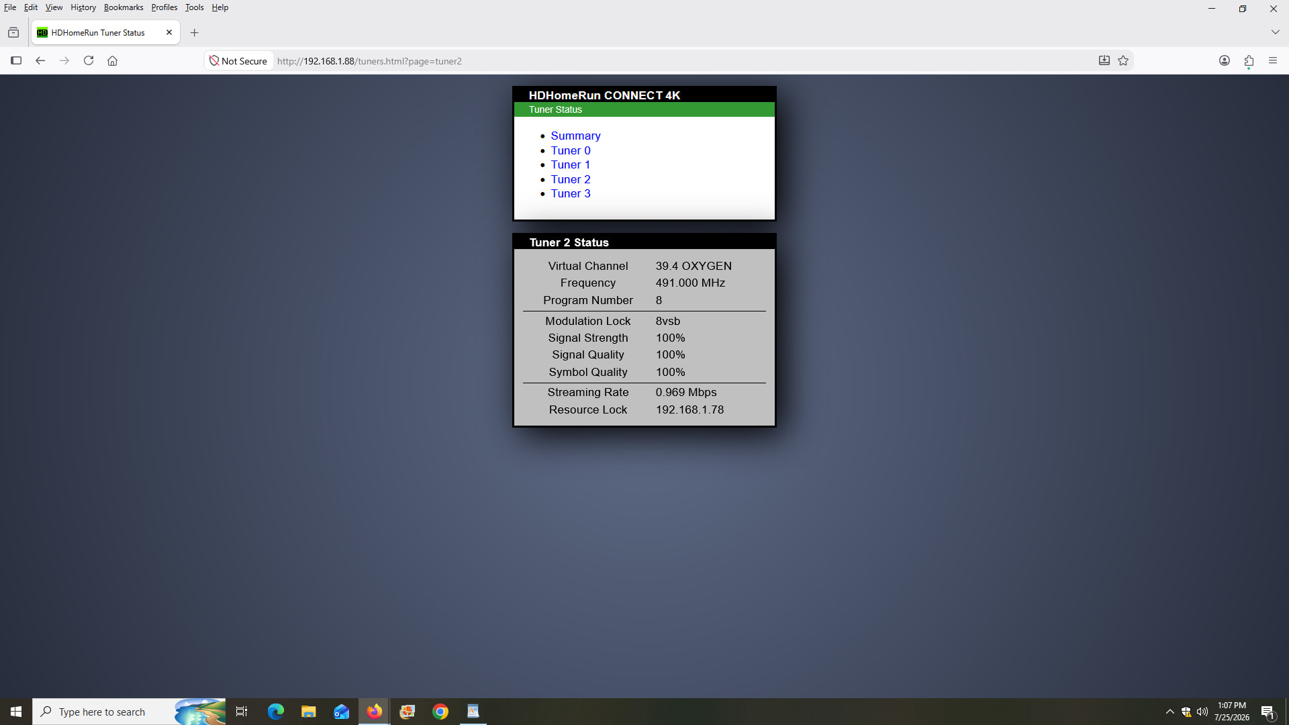Show hidden system tray icons chevron
The width and height of the screenshot is (1289, 725).
point(1170,712)
